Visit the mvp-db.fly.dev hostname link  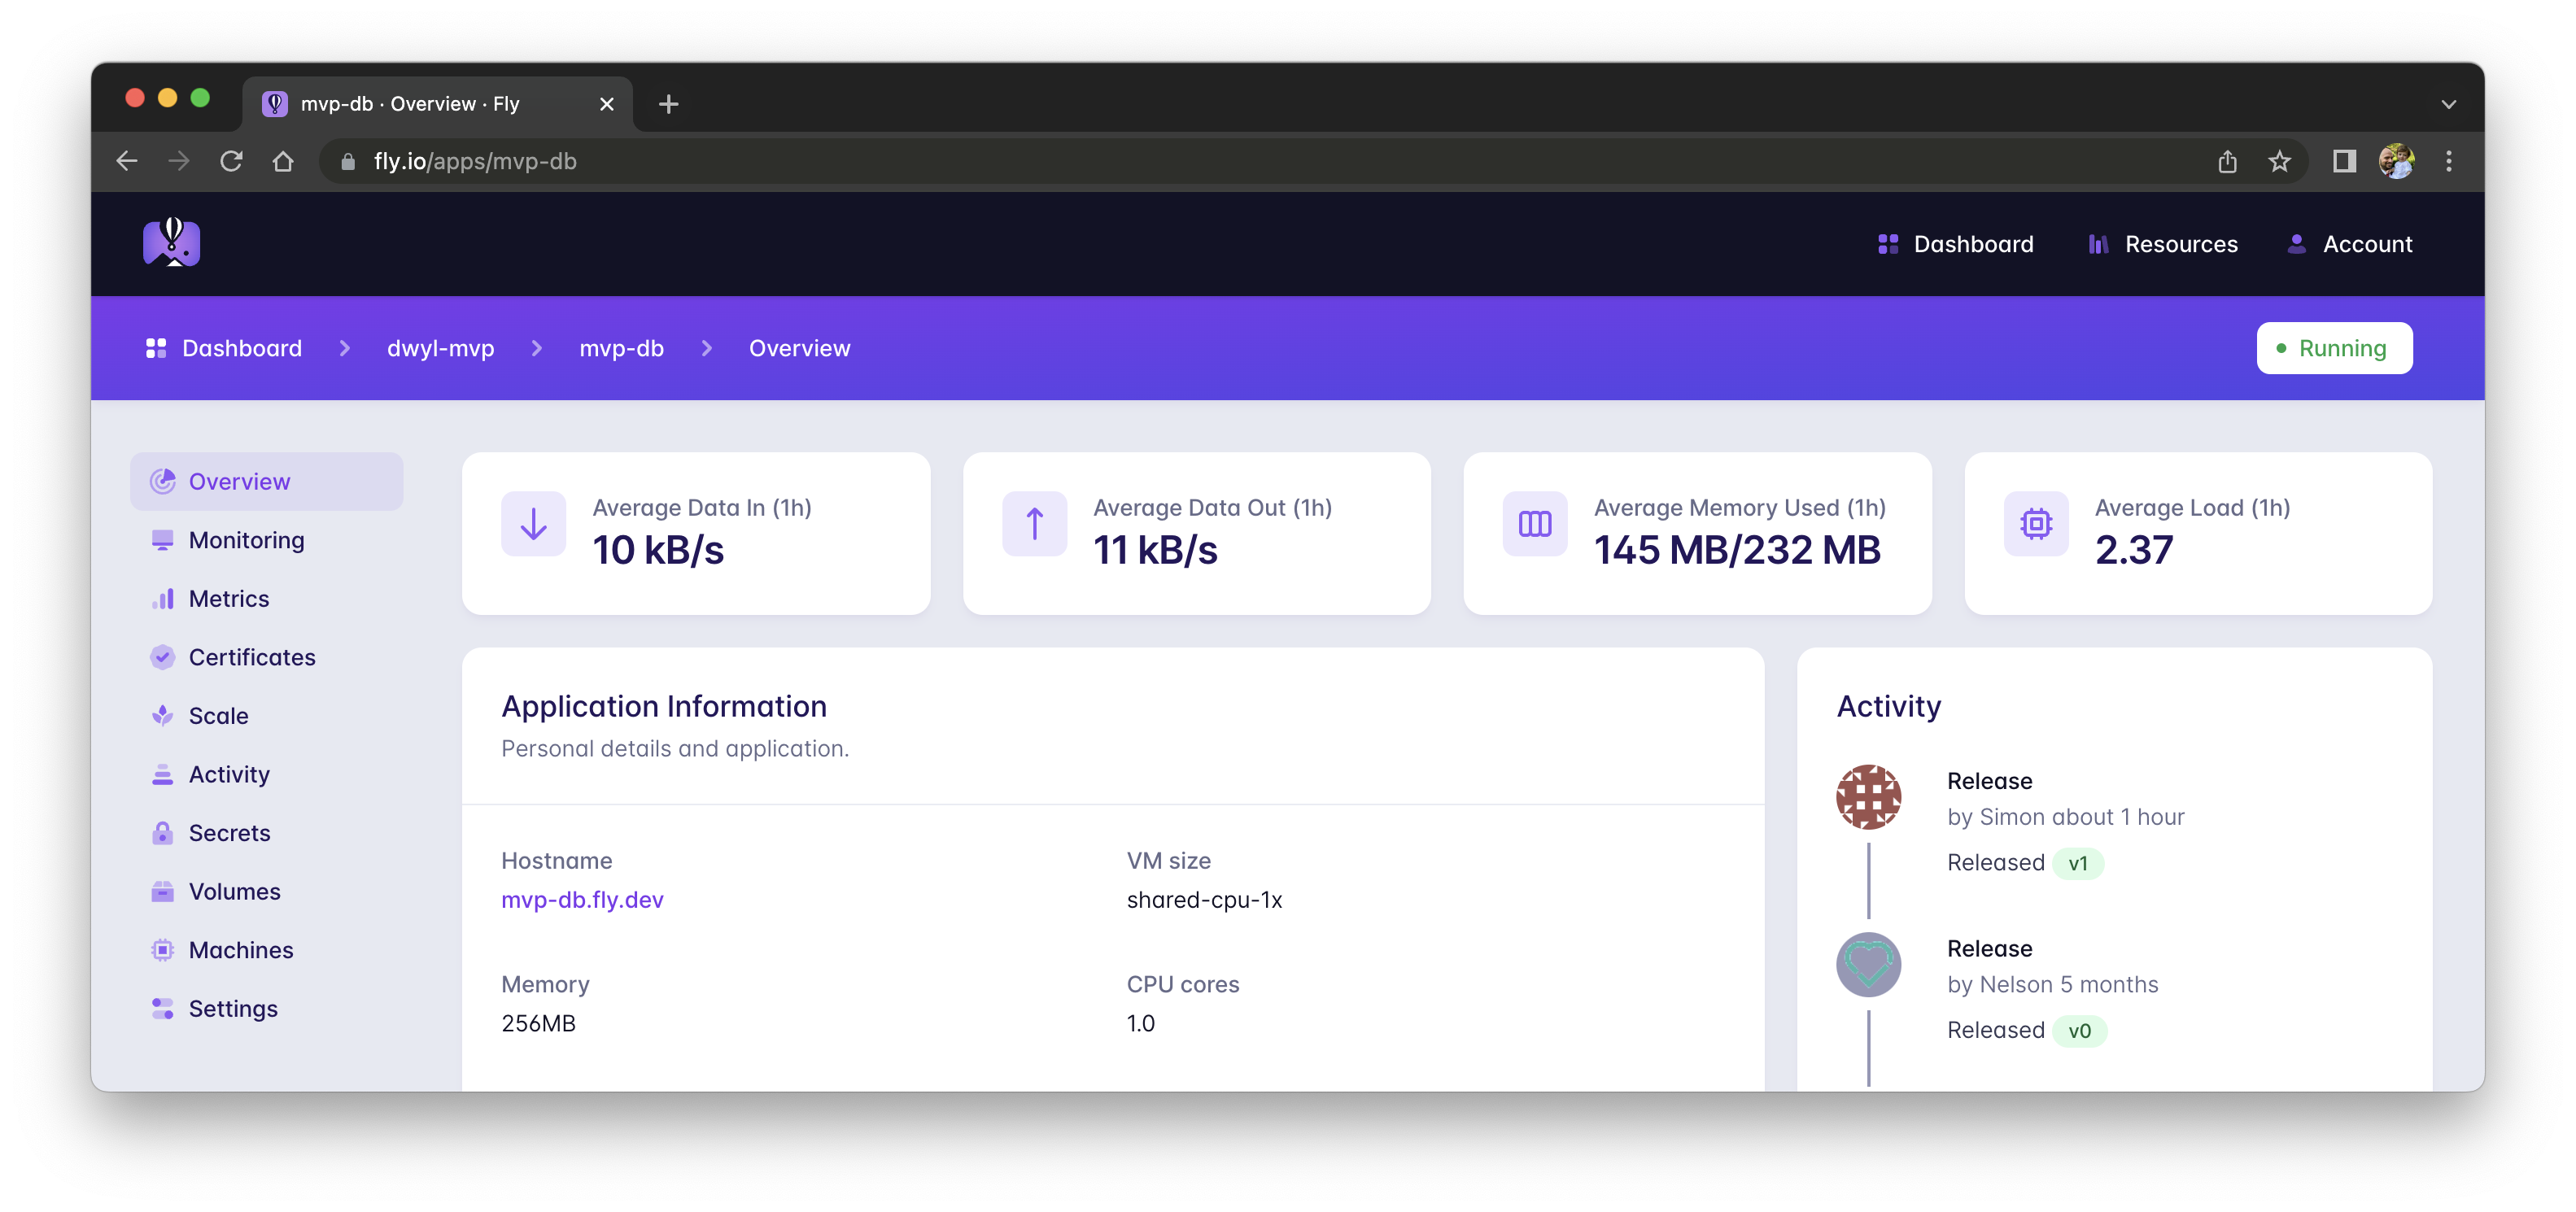[582, 899]
